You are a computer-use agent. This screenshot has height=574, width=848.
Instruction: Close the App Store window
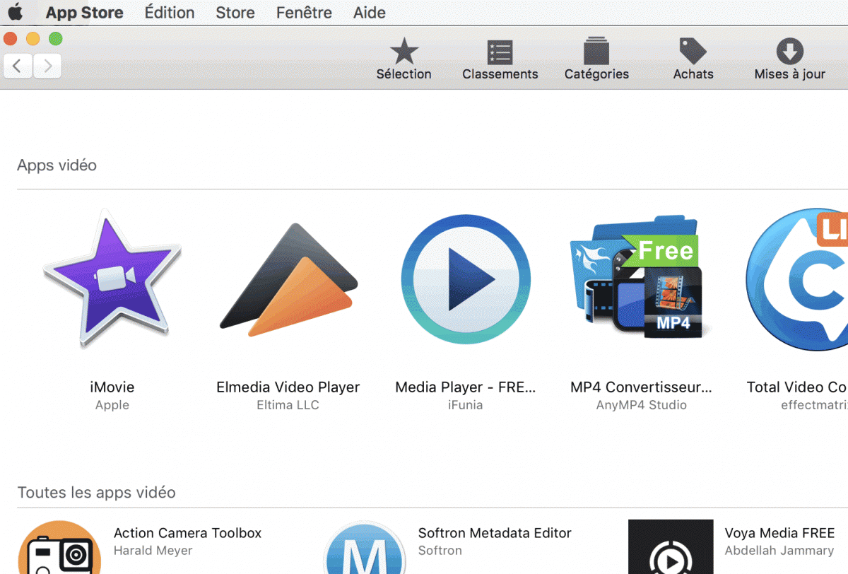11,38
